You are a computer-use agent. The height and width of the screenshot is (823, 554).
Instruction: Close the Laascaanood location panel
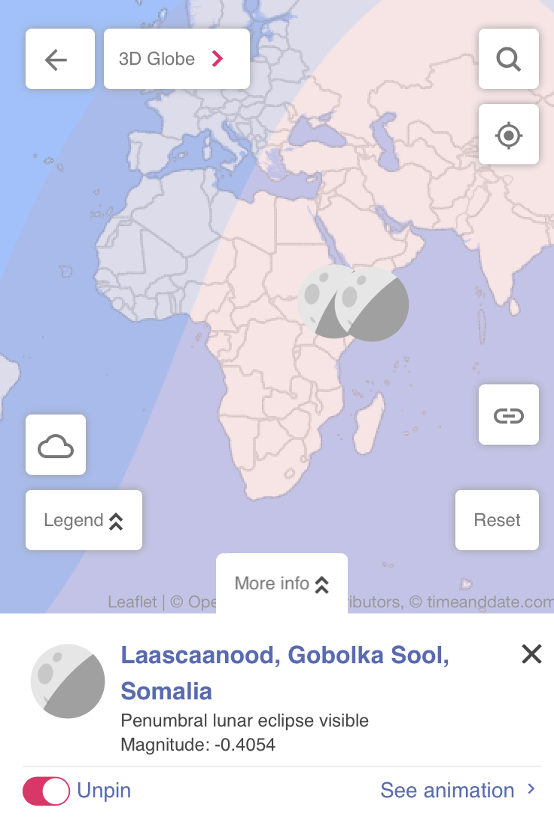click(x=531, y=654)
